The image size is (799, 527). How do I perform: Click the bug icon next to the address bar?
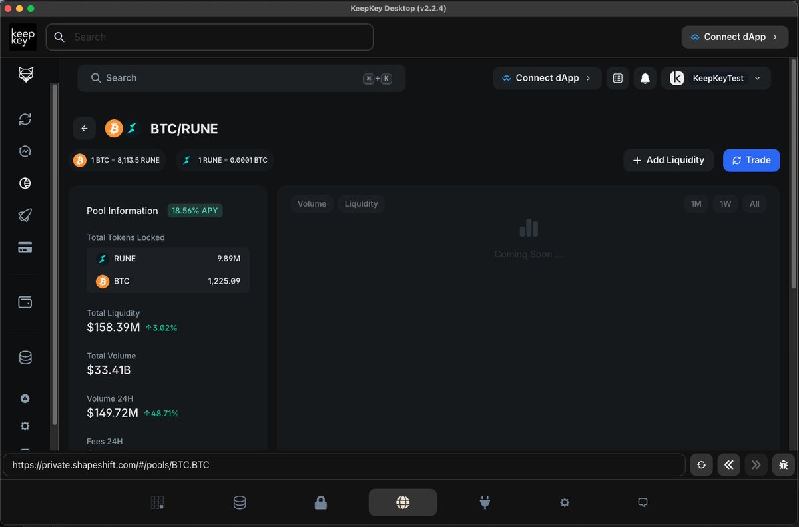pyautogui.click(x=783, y=464)
